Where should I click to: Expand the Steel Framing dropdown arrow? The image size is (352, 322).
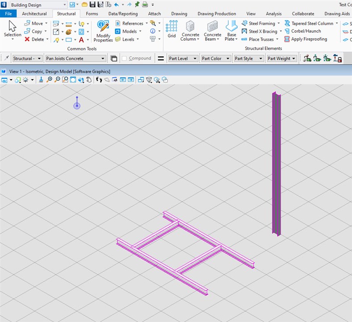279,23
